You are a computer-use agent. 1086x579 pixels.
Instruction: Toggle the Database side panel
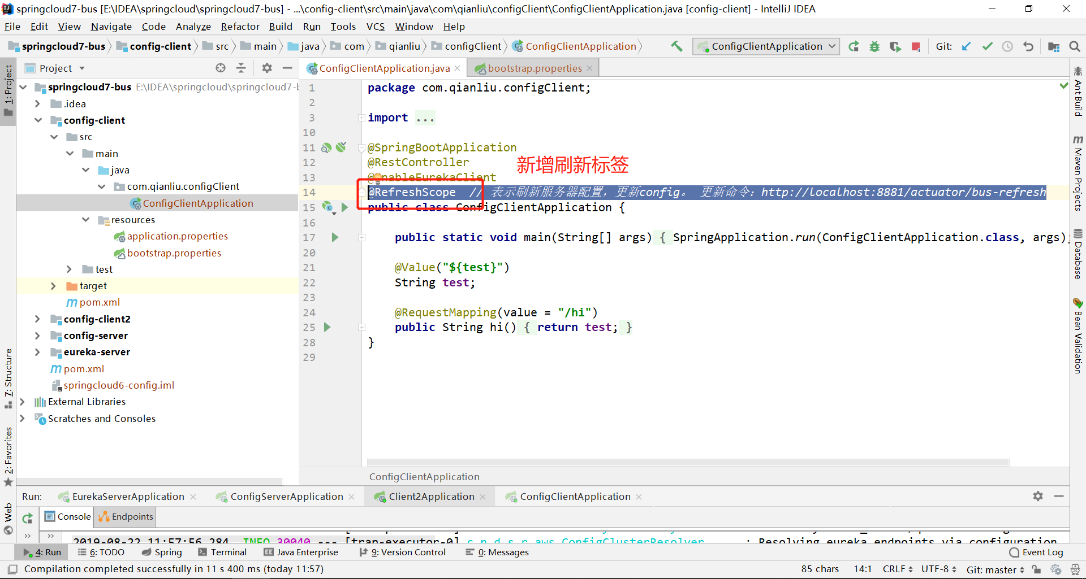(x=1078, y=254)
